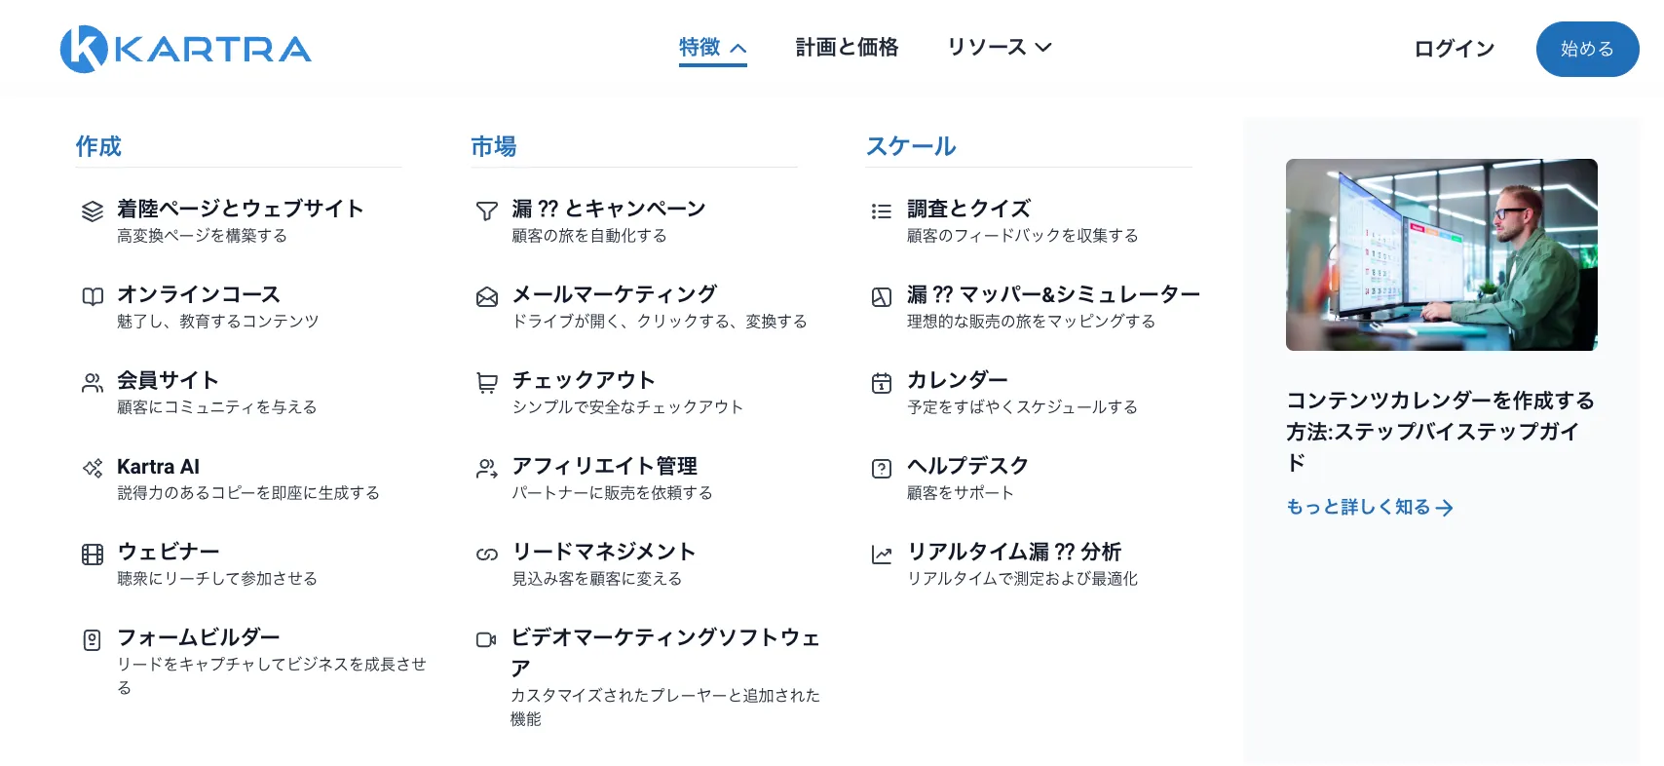The width and height of the screenshot is (1664, 766).
Task: Click the chart icon for リアルタイム分析
Action: pos(882,555)
